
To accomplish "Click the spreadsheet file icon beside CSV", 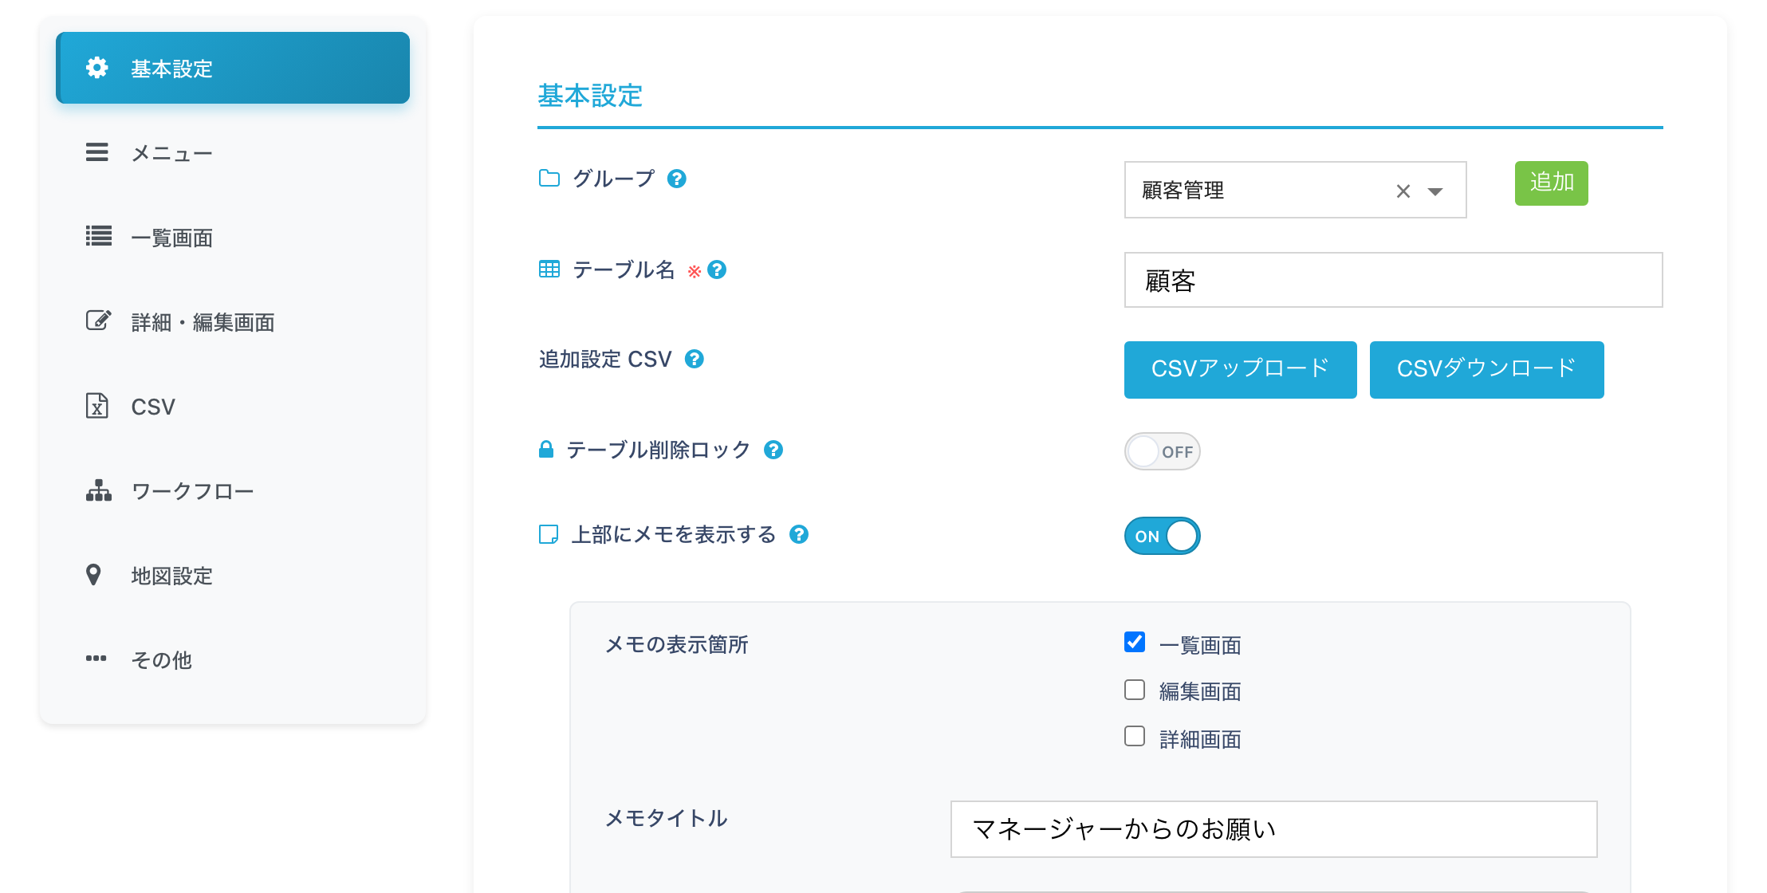I will pos(96,406).
